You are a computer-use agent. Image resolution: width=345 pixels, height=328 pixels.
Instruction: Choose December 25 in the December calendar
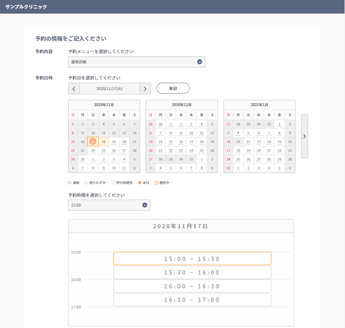[202, 150]
